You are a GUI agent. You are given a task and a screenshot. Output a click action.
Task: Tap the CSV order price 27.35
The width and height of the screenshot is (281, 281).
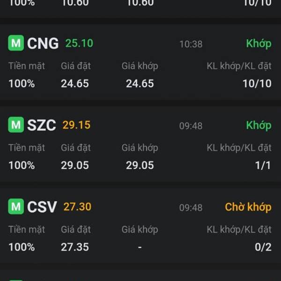74,247
